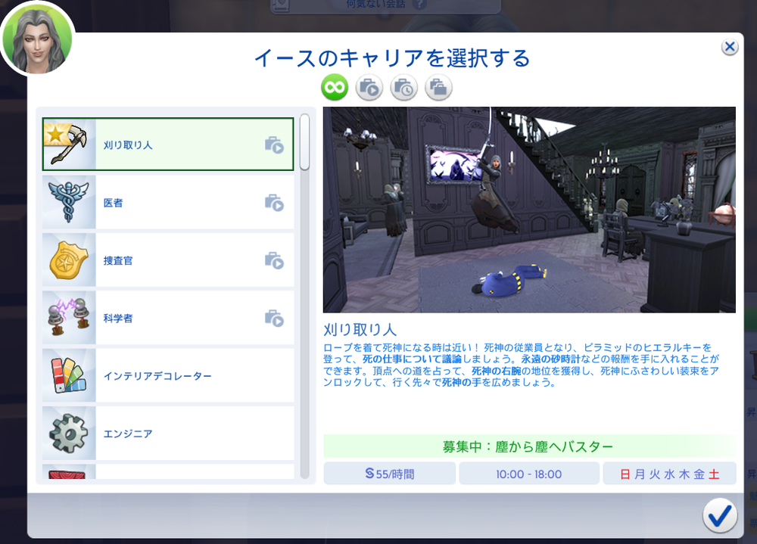The width and height of the screenshot is (757, 544).
Task: Toggle the briefcase-with-clock careers filter
Action: (x=404, y=87)
